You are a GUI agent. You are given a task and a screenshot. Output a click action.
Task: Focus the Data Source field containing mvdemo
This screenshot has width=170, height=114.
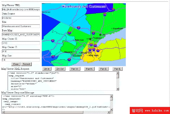pos(21,18)
